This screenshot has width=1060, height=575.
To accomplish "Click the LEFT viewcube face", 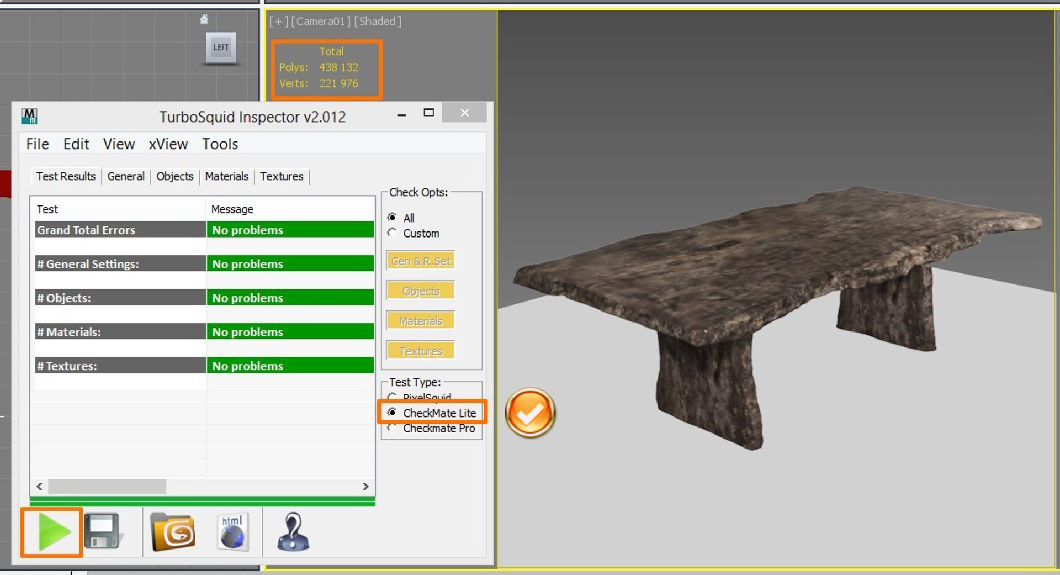I will click(x=221, y=48).
